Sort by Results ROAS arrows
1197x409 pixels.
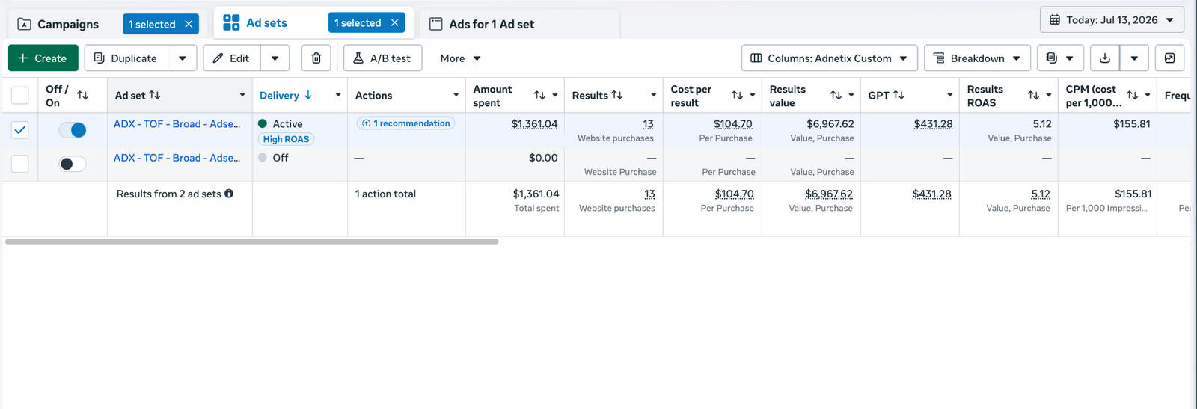[1033, 95]
